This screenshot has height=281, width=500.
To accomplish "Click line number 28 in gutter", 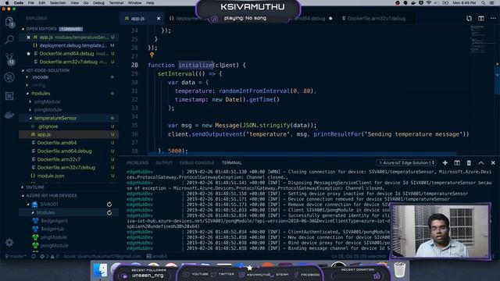I will 134,65.
